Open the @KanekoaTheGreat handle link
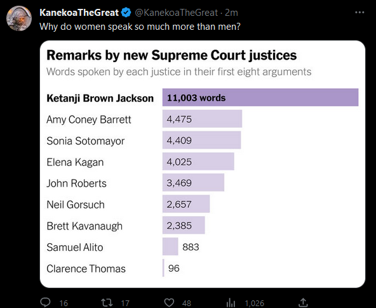The height and width of the screenshot is (308, 376). tap(177, 13)
